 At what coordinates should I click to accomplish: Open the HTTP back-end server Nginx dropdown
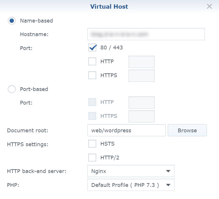[x=131, y=171]
